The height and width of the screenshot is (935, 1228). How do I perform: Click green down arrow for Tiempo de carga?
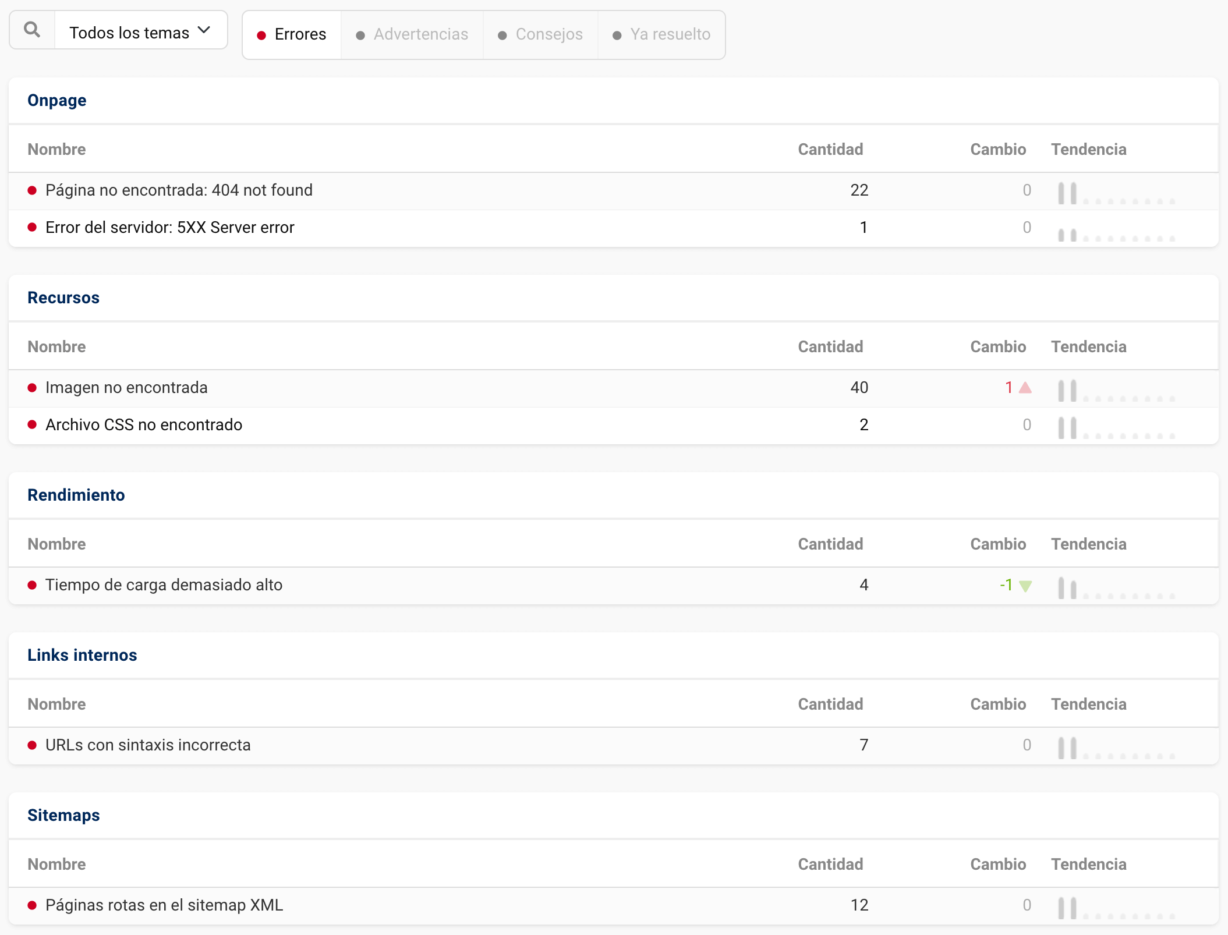1025,586
